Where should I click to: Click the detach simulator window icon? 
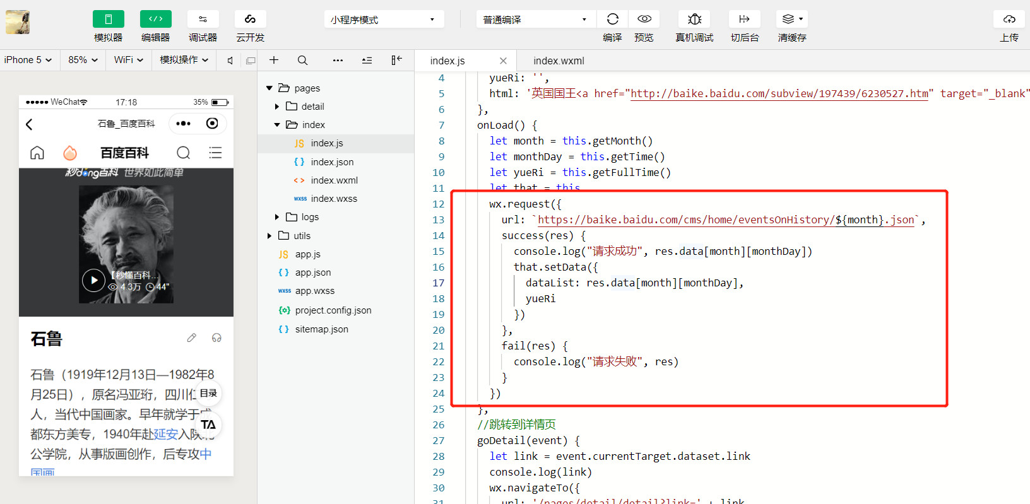tap(251, 61)
